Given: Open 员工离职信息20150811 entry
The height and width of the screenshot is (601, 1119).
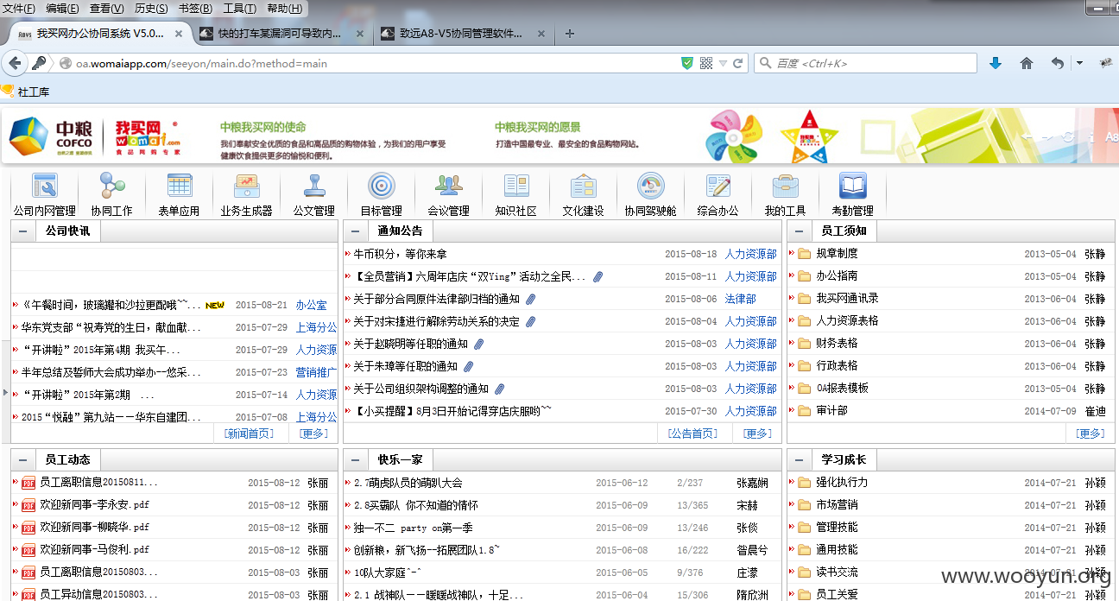Looking at the screenshot, I should click(x=98, y=483).
